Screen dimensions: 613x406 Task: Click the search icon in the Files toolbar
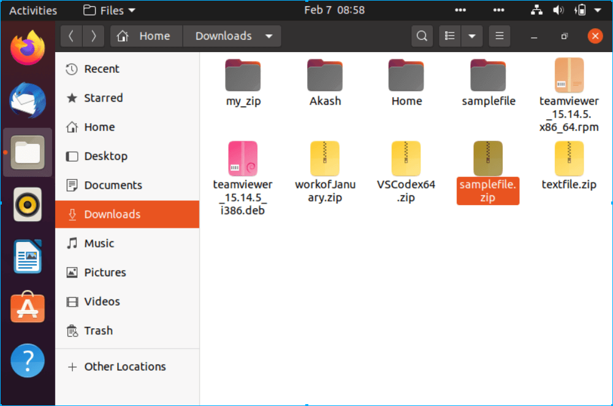point(422,36)
